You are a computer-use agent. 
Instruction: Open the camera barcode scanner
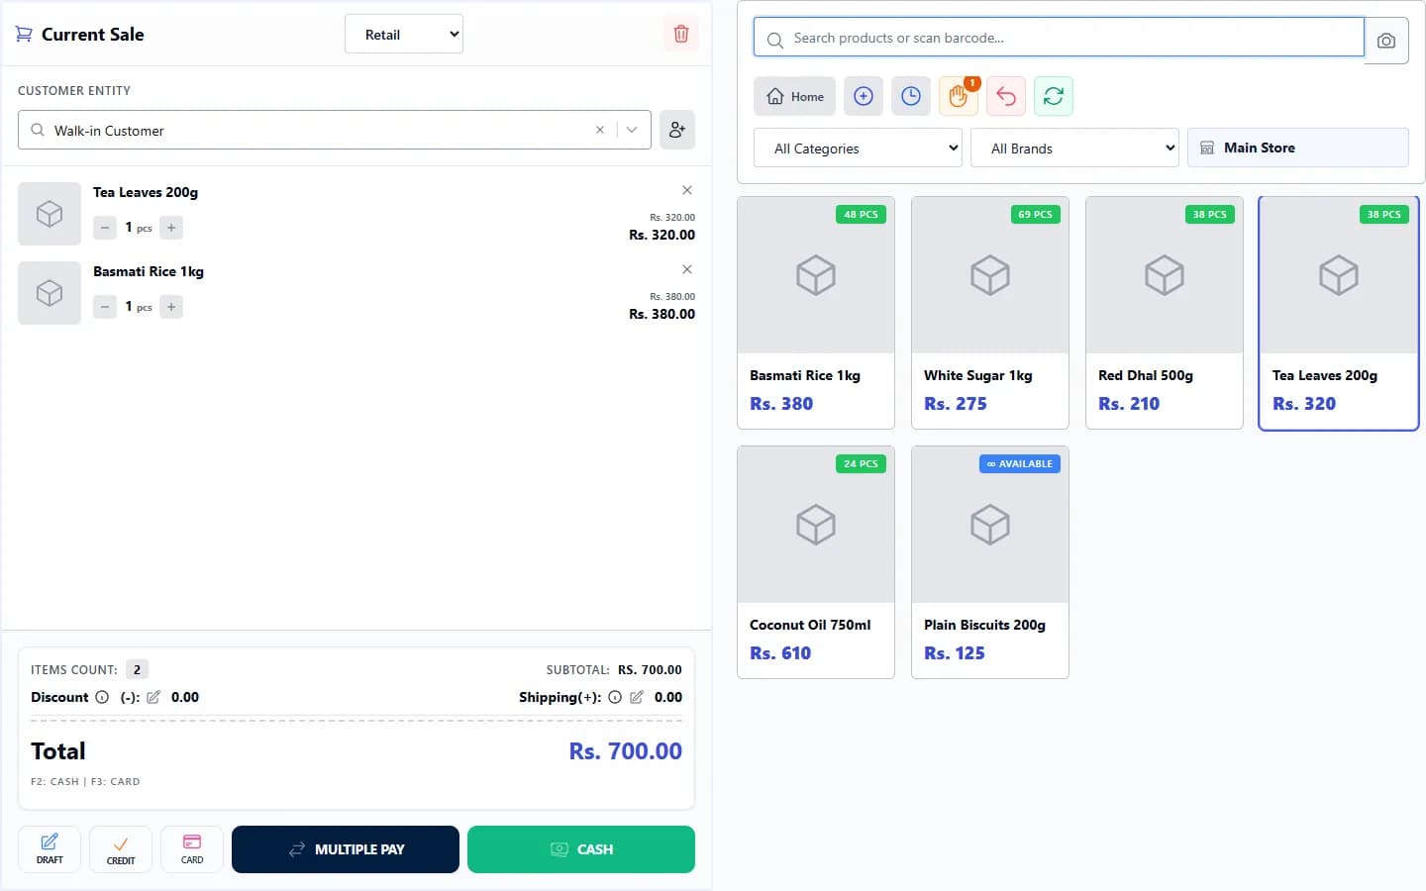pos(1386,41)
